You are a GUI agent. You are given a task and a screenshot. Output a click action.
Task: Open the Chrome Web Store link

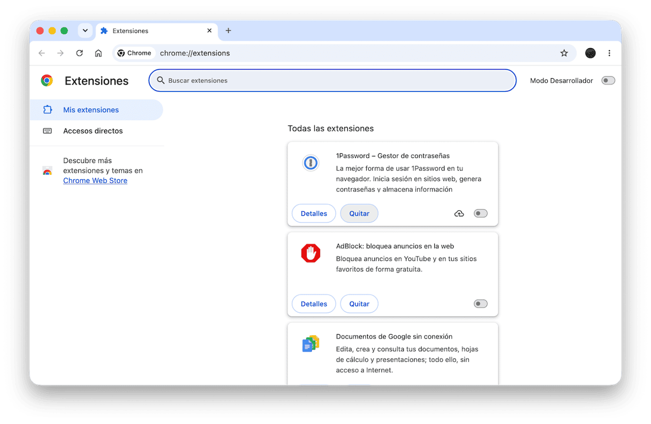[95, 181]
